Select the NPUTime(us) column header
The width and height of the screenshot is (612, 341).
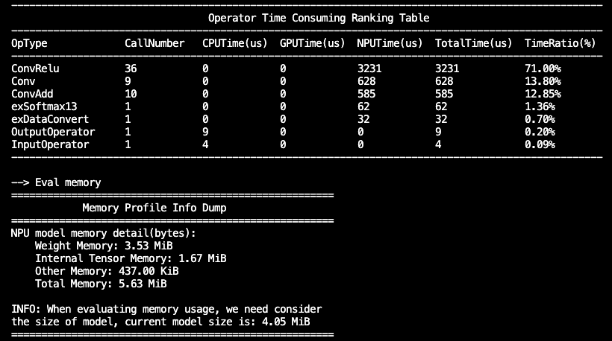tap(390, 43)
